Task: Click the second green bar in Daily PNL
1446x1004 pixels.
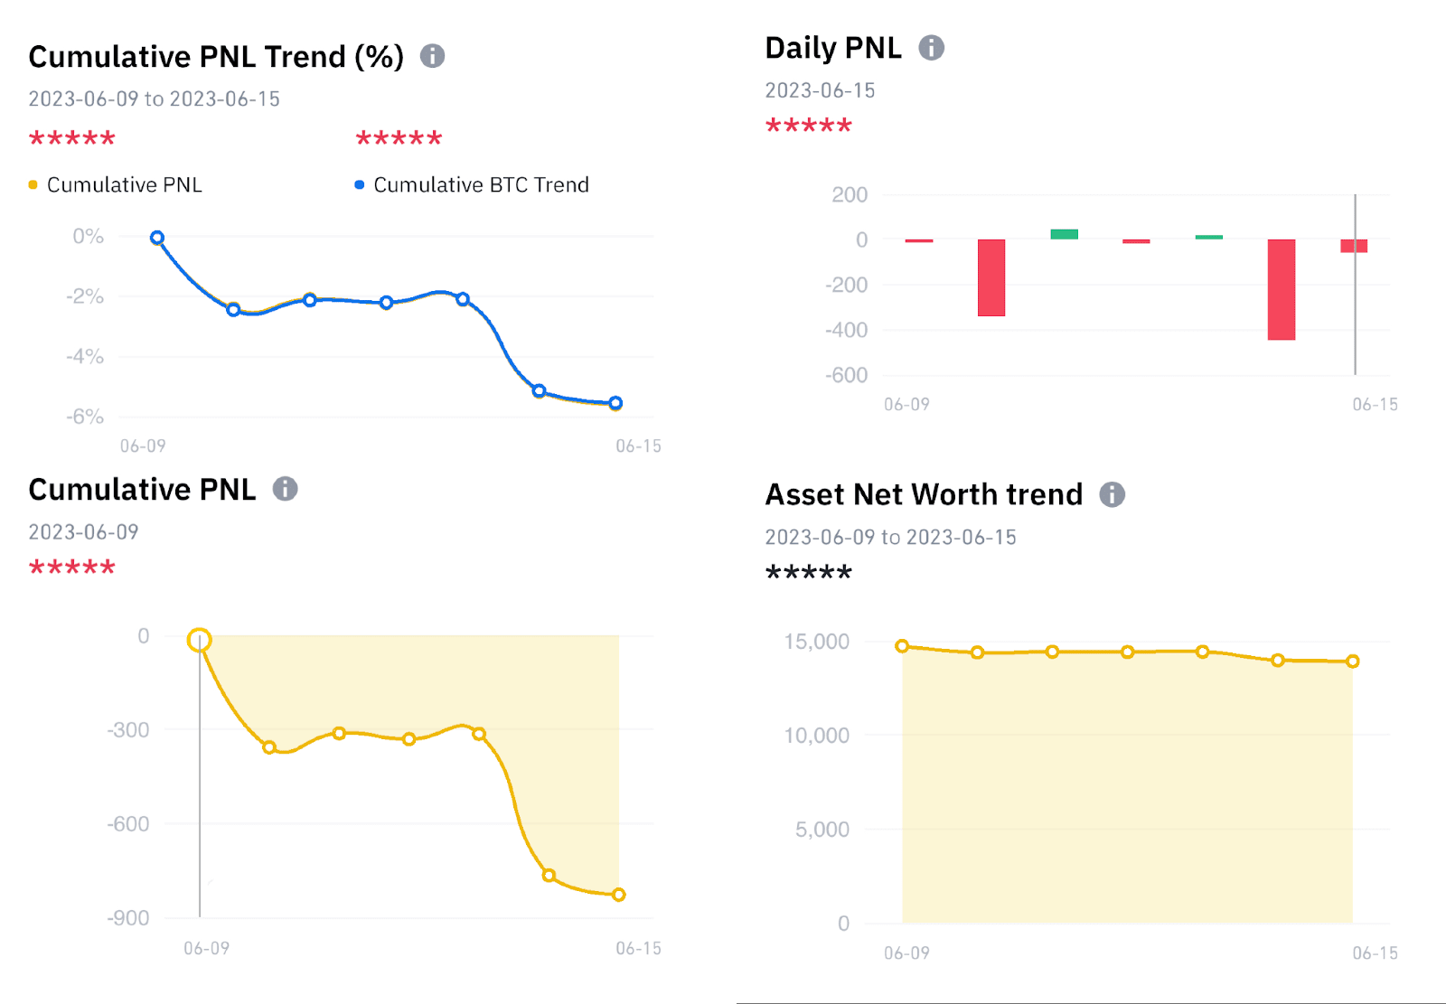Action: [1209, 237]
